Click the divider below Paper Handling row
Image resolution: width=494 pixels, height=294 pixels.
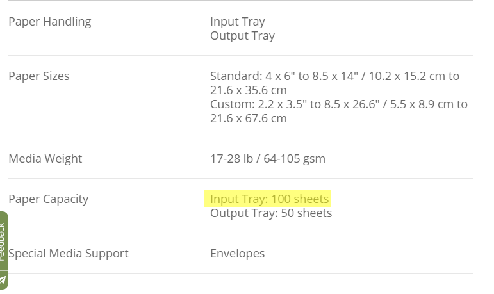(241, 56)
